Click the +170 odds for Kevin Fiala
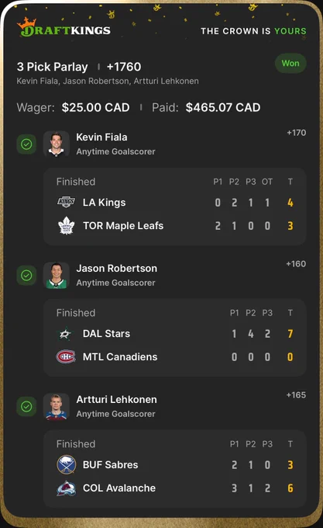The height and width of the screenshot is (528, 323). (x=296, y=133)
